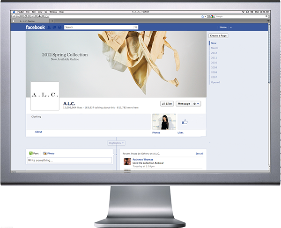Click the gear icon beside Message
Viewport: 281px width, 228px height.
click(194, 104)
